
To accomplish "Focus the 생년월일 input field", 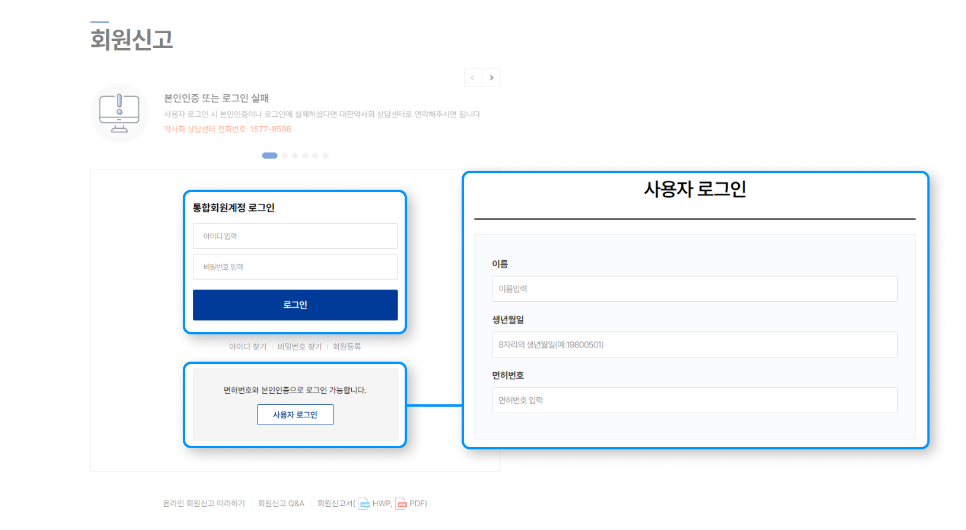I will [694, 344].
